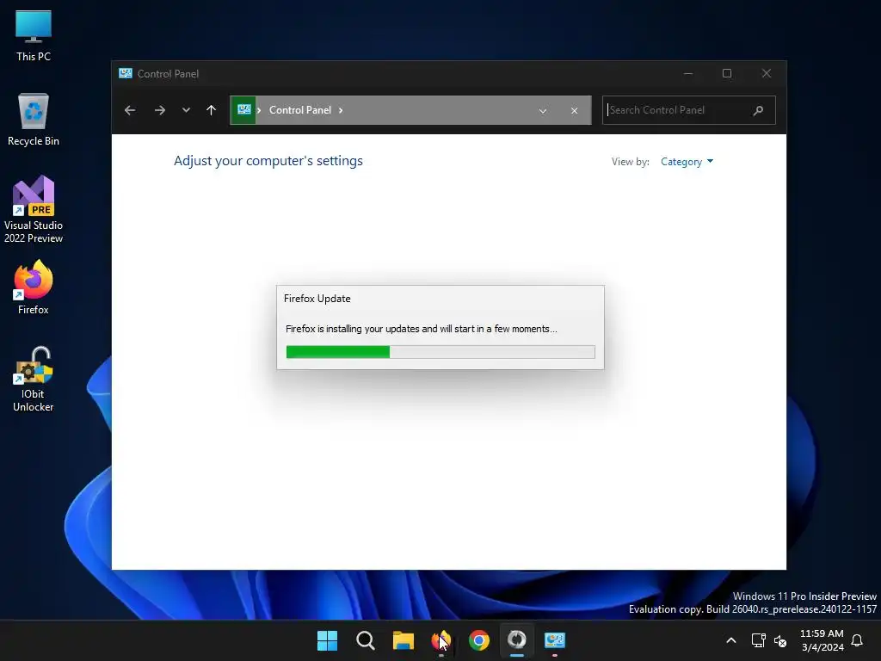
Task: Select Control Panel breadcrumb in address bar
Action: click(300, 110)
